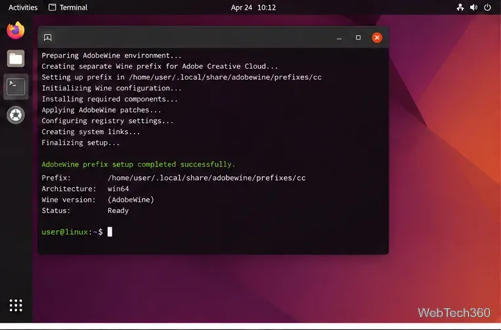
Task: Close the terminal window
Action: coord(377,37)
